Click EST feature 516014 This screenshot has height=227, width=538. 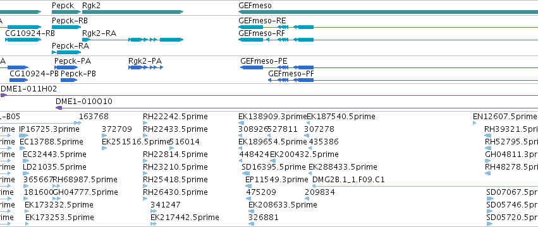185,142
